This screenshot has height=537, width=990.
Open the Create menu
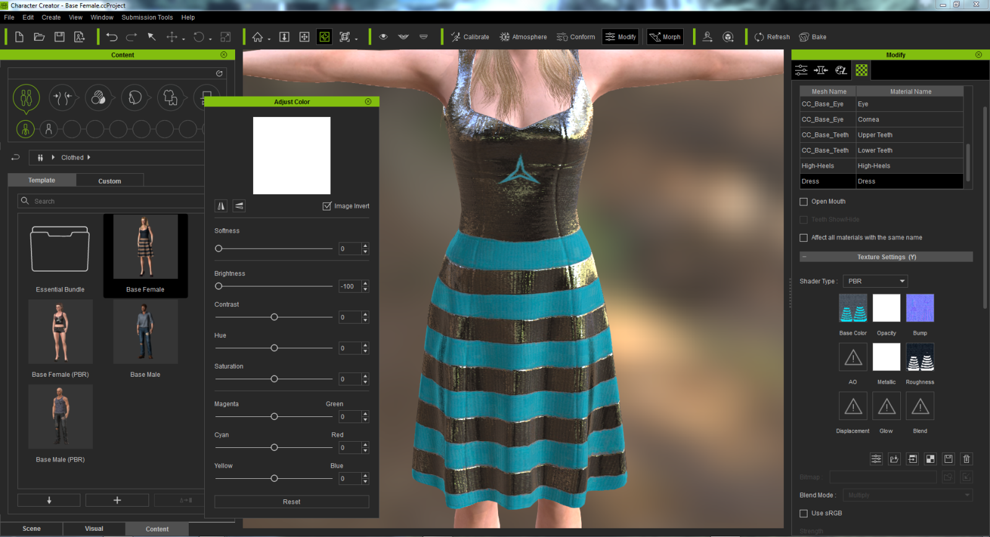(51, 17)
